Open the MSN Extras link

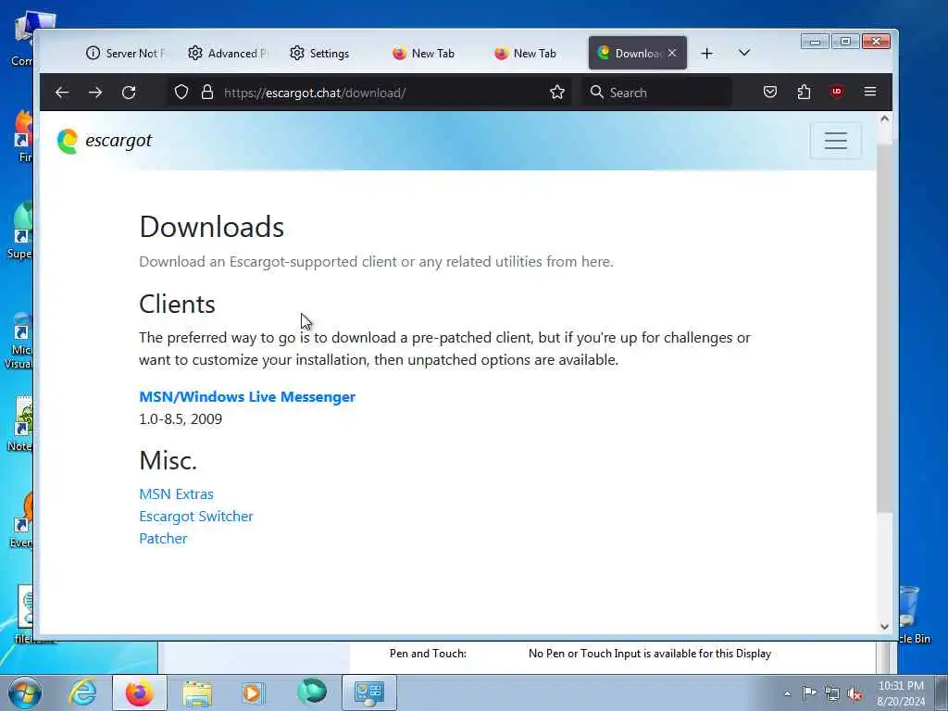point(176,494)
